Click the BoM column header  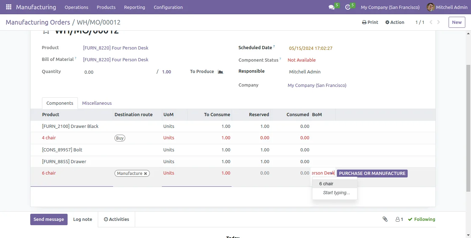(x=323, y=114)
